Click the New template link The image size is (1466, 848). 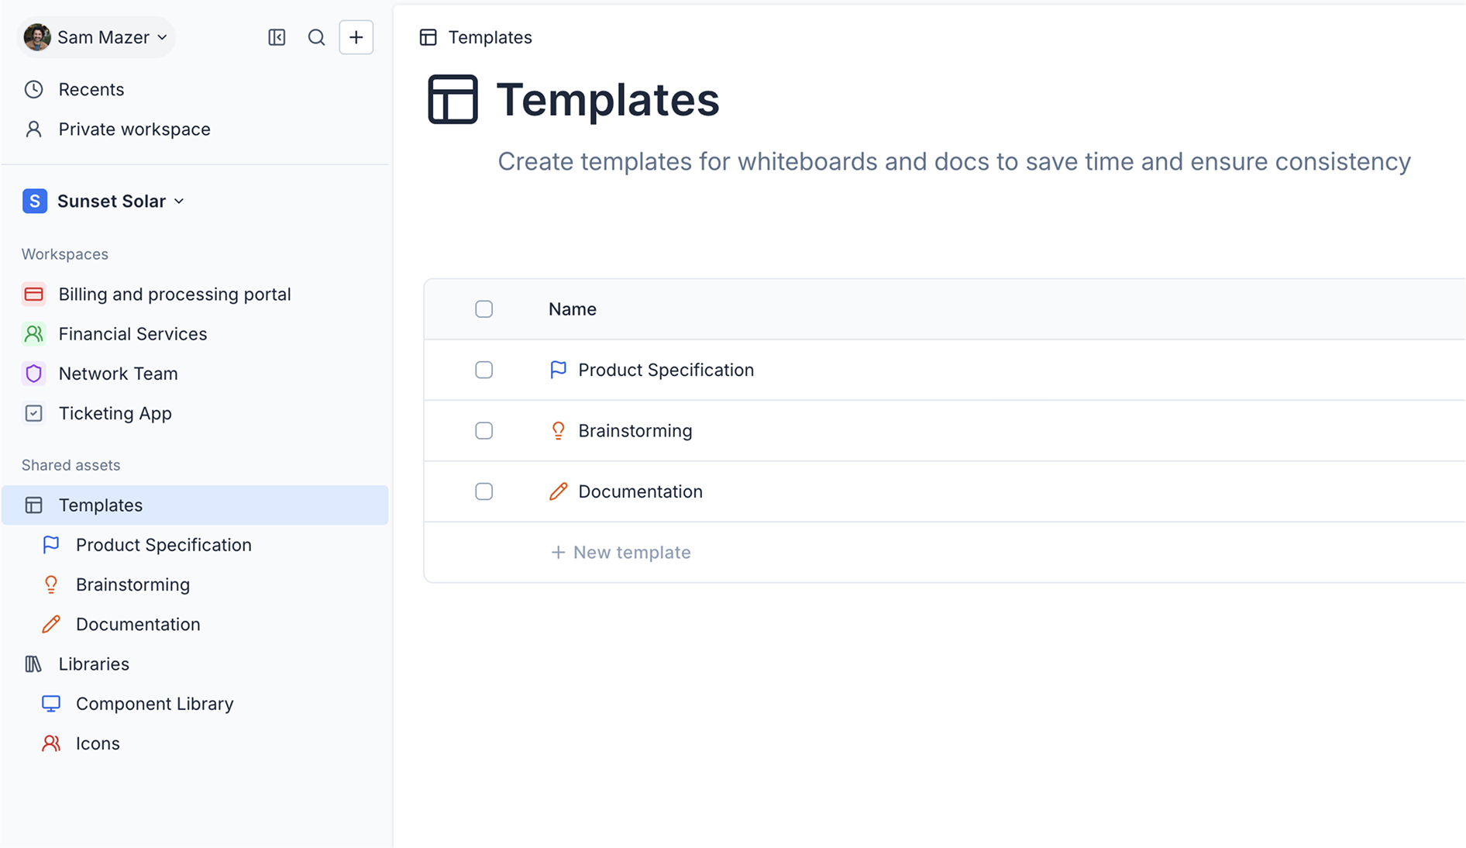coord(621,553)
